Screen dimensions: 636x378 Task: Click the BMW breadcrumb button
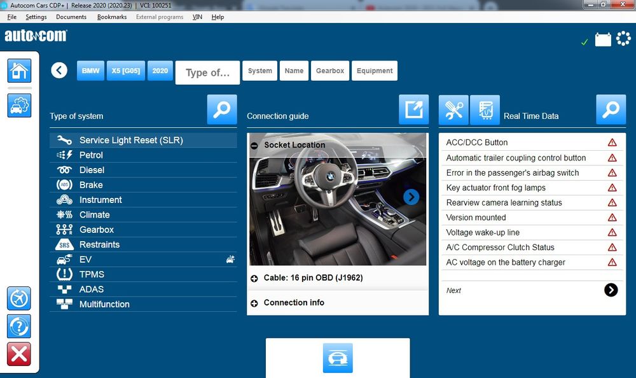tap(90, 71)
